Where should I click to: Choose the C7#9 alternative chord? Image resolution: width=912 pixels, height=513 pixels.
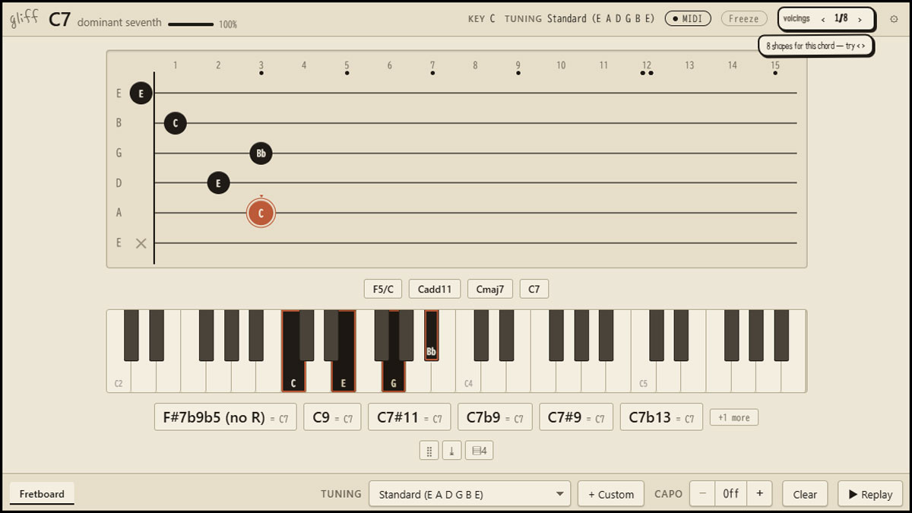[576, 417]
